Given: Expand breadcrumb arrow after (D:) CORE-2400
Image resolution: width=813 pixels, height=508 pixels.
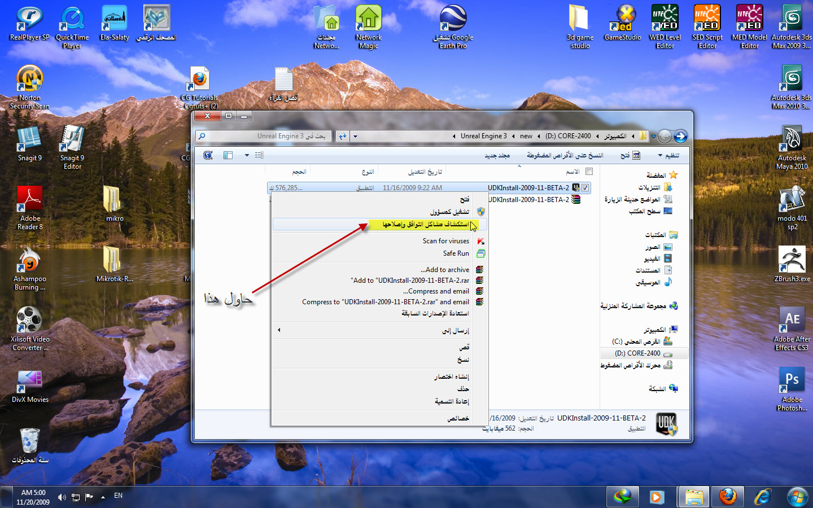Looking at the screenshot, I should tap(539, 136).
